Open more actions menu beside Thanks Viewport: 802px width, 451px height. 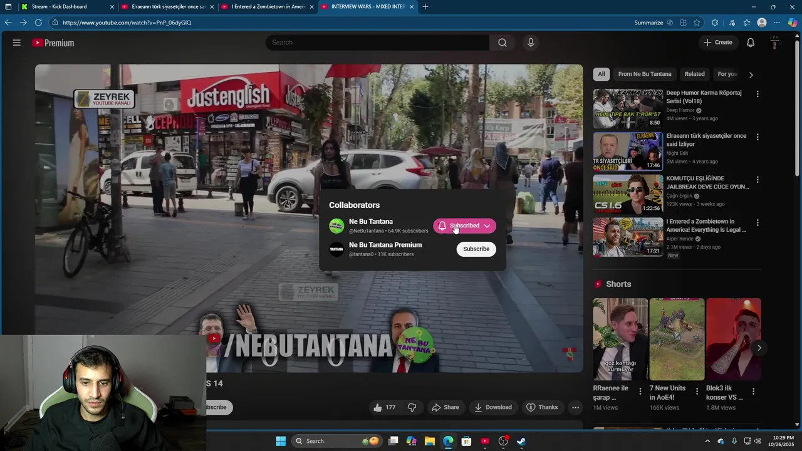(x=575, y=407)
